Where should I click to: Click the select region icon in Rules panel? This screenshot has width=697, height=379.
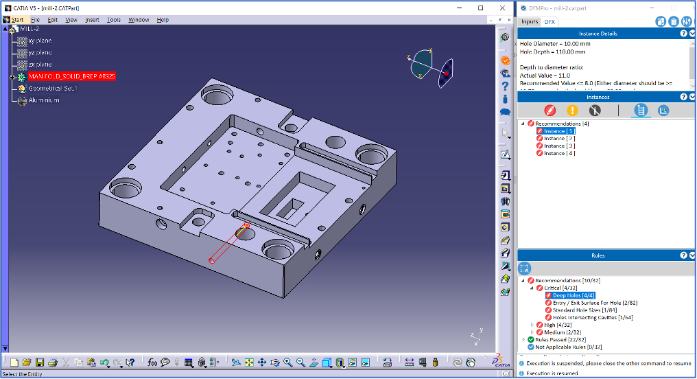coord(525,268)
